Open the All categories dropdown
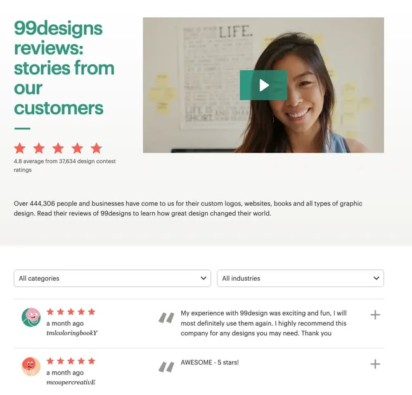The height and width of the screenshot is (395, 412). click(112, 278)
